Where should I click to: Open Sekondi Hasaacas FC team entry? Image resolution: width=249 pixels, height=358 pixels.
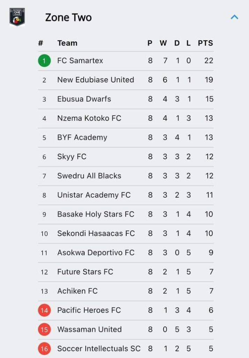pyautogui.click(x=96, y=233)
